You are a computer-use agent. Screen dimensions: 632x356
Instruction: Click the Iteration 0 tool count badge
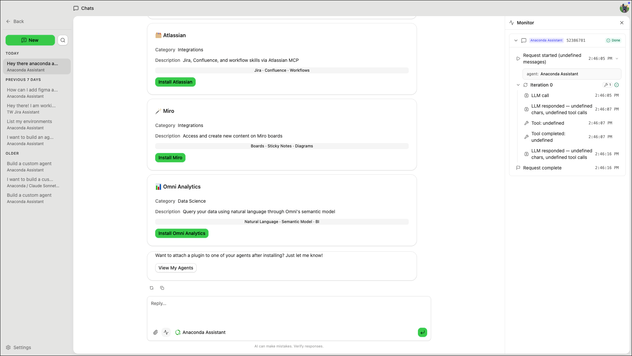607,85
